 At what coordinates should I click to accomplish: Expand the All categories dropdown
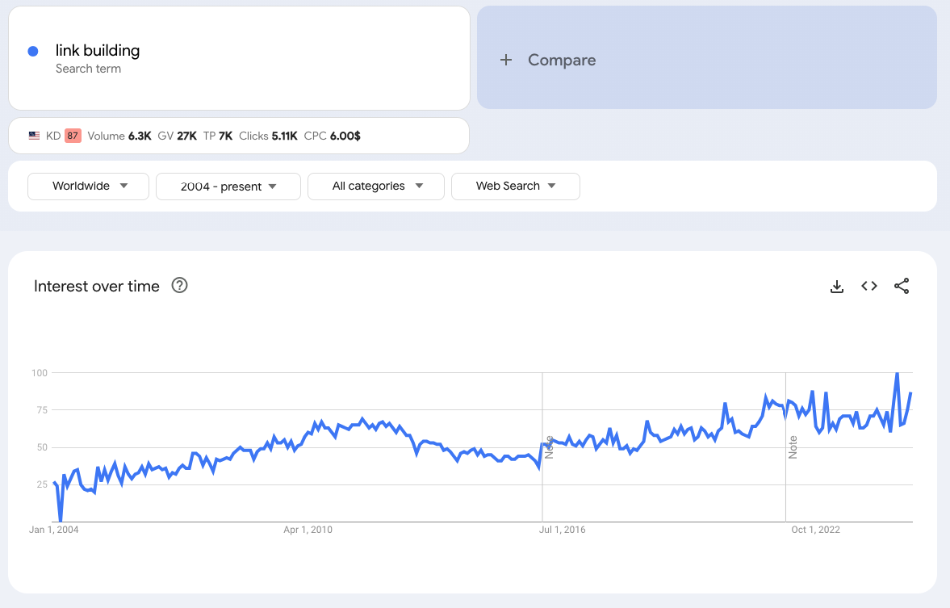(x=375, y=186)
